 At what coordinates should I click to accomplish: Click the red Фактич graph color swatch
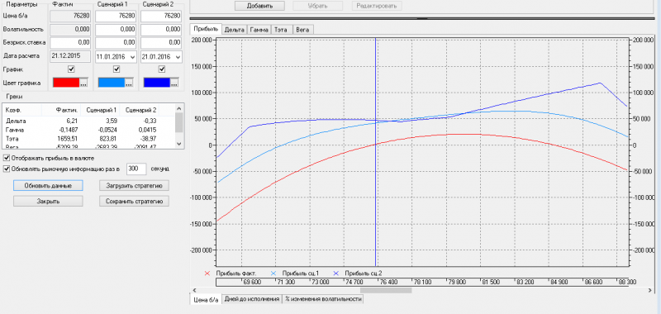pos(66,83)
